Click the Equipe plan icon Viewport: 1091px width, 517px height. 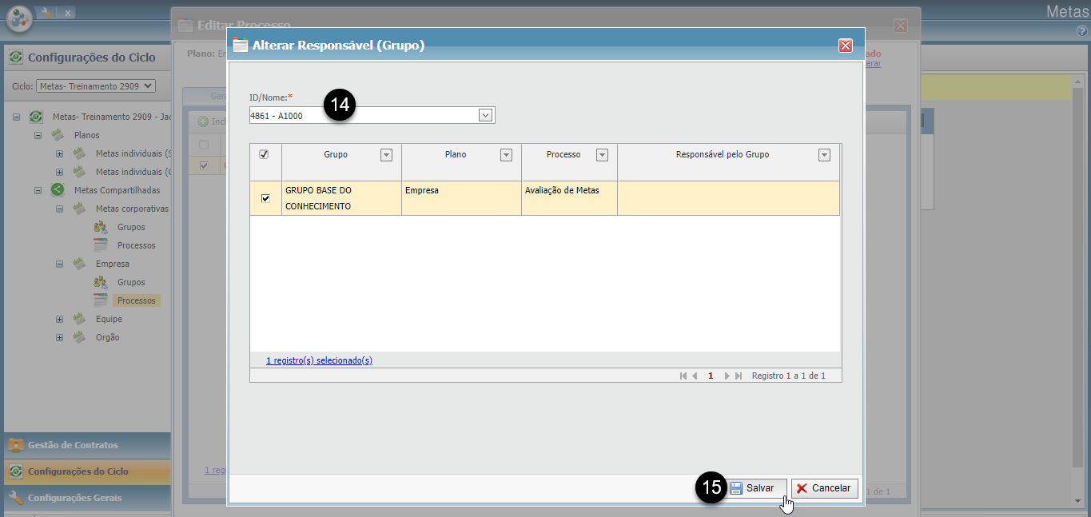pos(79,319)
